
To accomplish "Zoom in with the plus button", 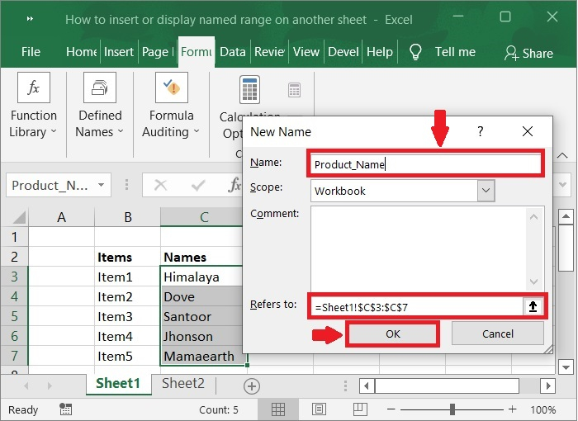I will pos(512,409).
